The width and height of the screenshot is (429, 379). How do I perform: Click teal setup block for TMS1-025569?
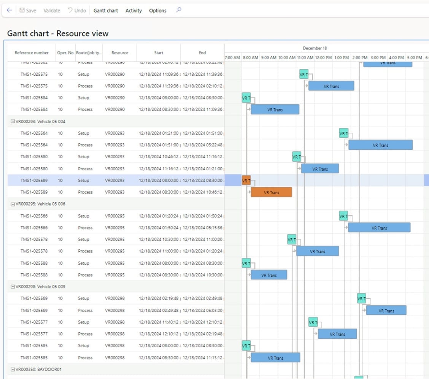pos(361,298)
